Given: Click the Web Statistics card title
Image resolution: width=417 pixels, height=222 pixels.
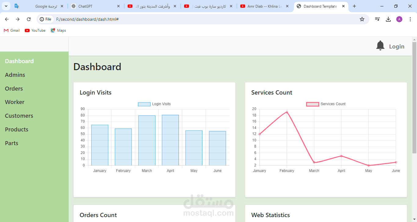Looking at the screenshot, I should (270, 215).
